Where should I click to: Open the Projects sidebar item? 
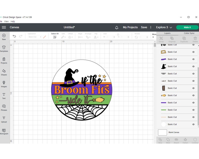4,59
